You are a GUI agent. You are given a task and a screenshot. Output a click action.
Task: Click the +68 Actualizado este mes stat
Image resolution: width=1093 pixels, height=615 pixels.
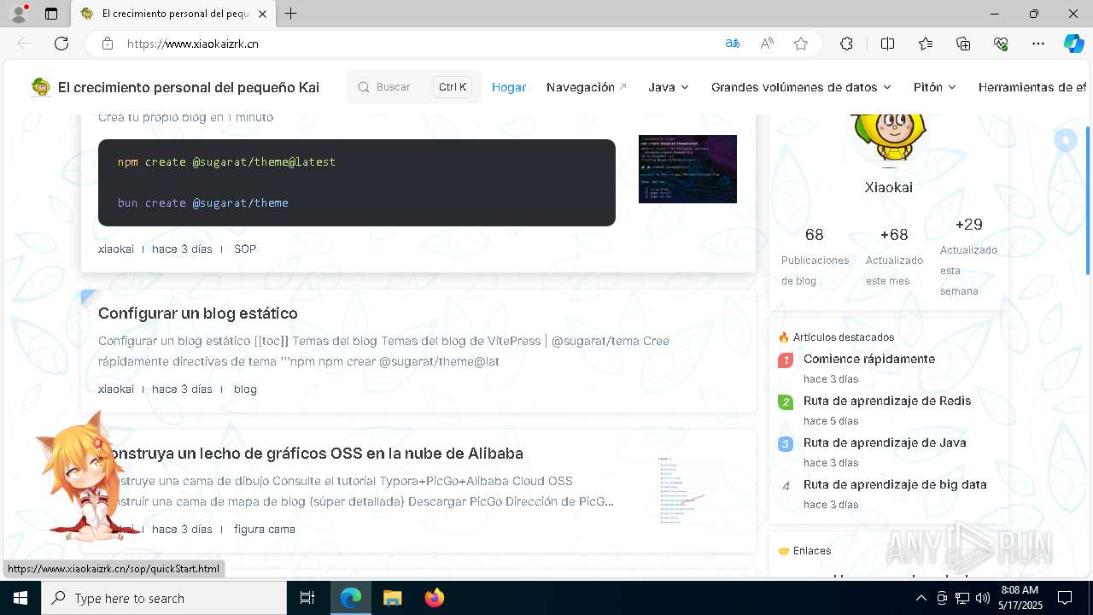tap(894, 257)
